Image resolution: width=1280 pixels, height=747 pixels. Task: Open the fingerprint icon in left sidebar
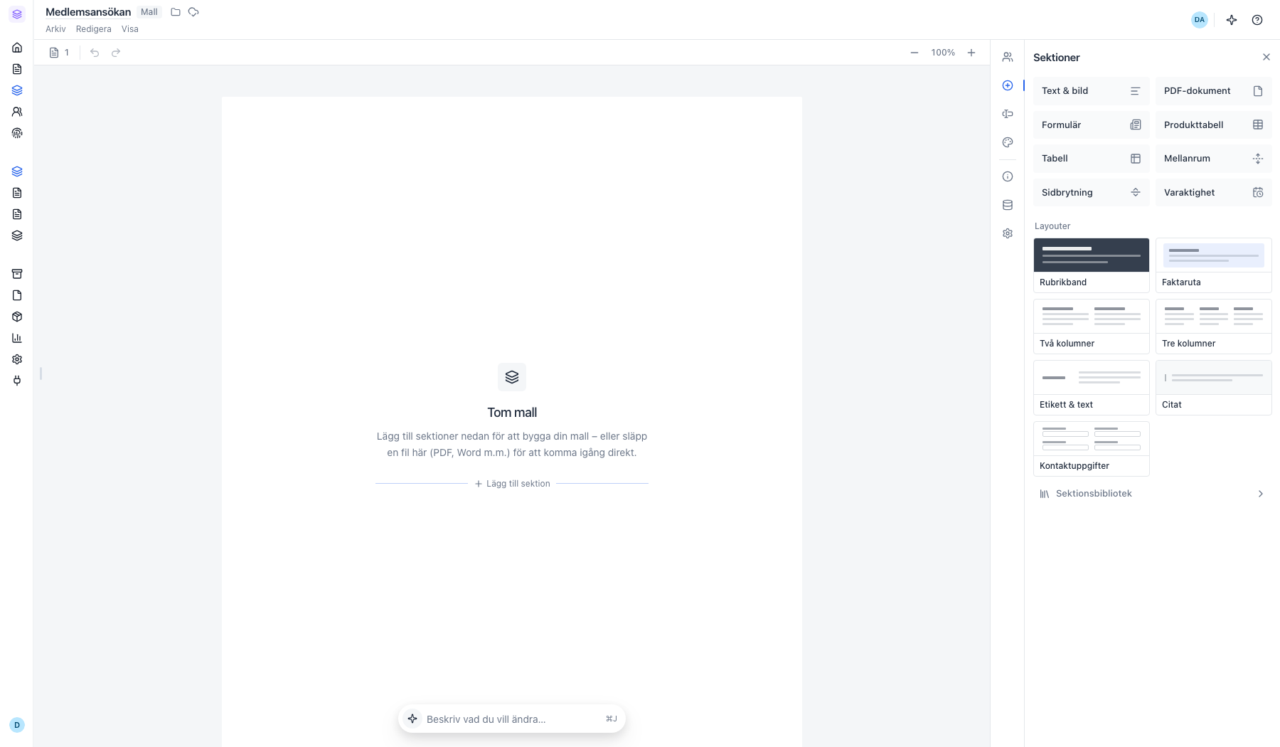tap(17, 133)
